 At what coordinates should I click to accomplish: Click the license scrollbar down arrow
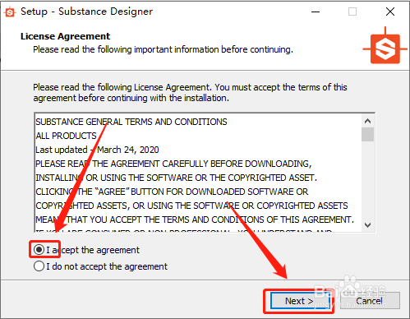click(367, 225)
